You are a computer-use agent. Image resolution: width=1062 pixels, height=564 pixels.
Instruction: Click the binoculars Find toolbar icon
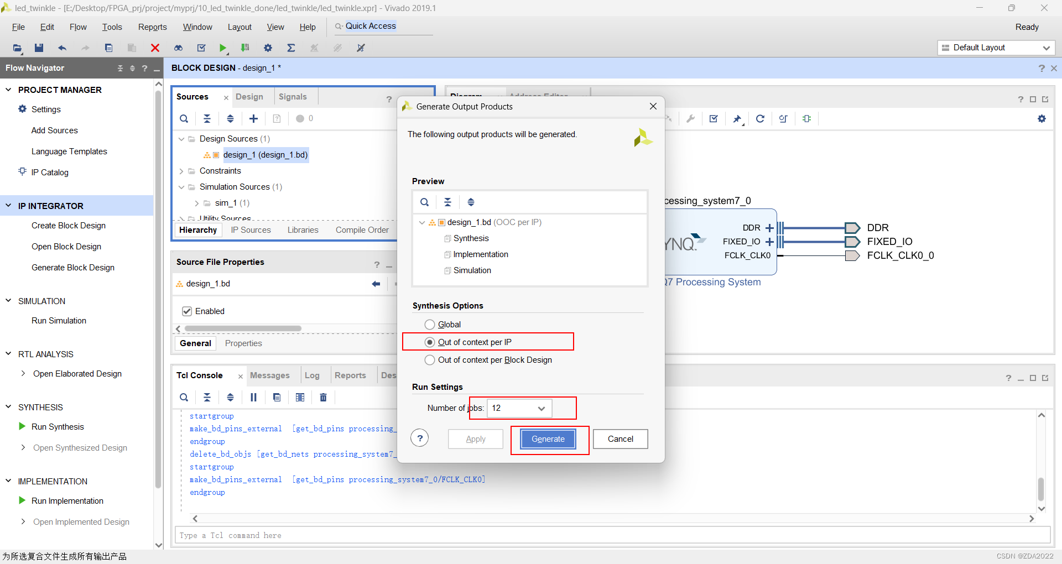click(x=178, y=48)
